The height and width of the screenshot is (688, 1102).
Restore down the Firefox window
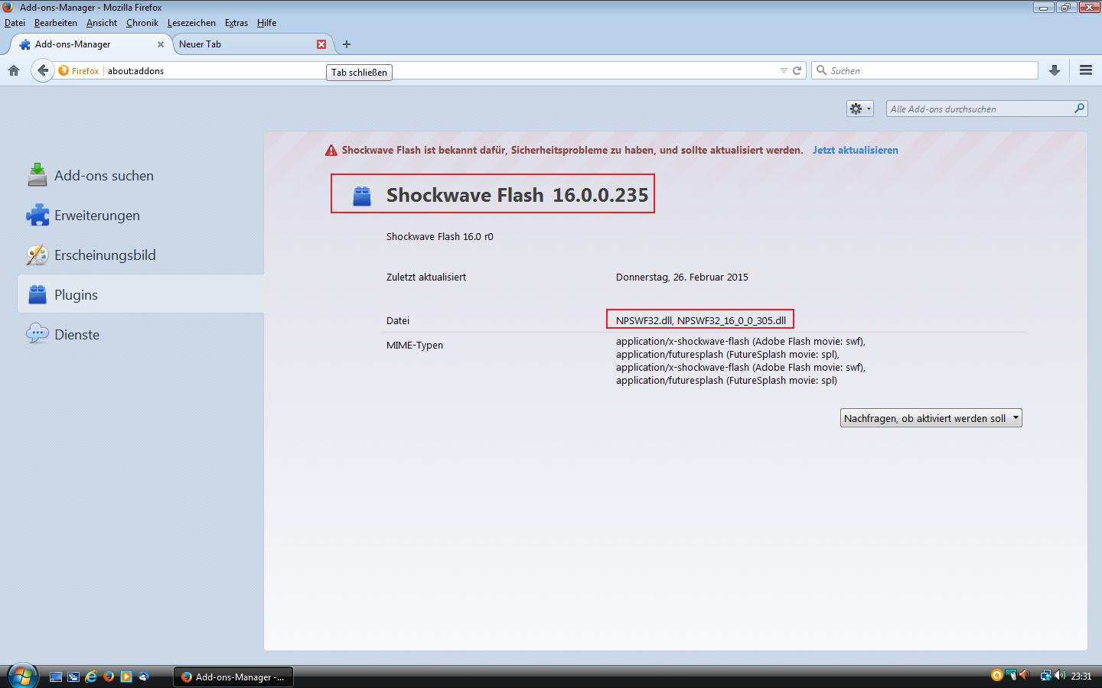pyautogui.click(x=1065, y=8)
